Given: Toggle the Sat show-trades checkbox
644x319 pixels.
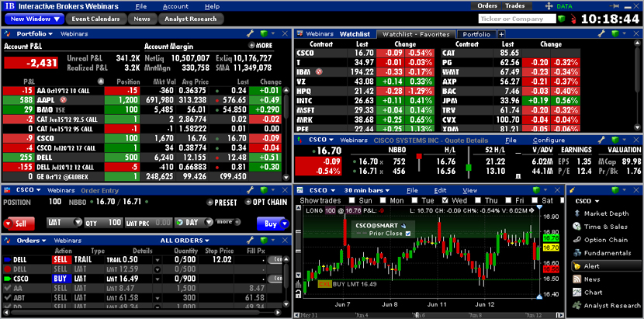Looking at the screenshot, I should (x=535, y=200).
